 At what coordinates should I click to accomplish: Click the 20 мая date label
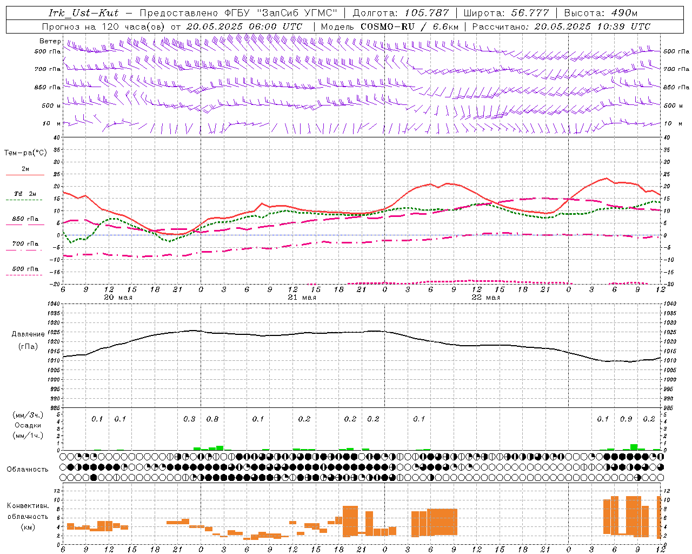point(118,297)
